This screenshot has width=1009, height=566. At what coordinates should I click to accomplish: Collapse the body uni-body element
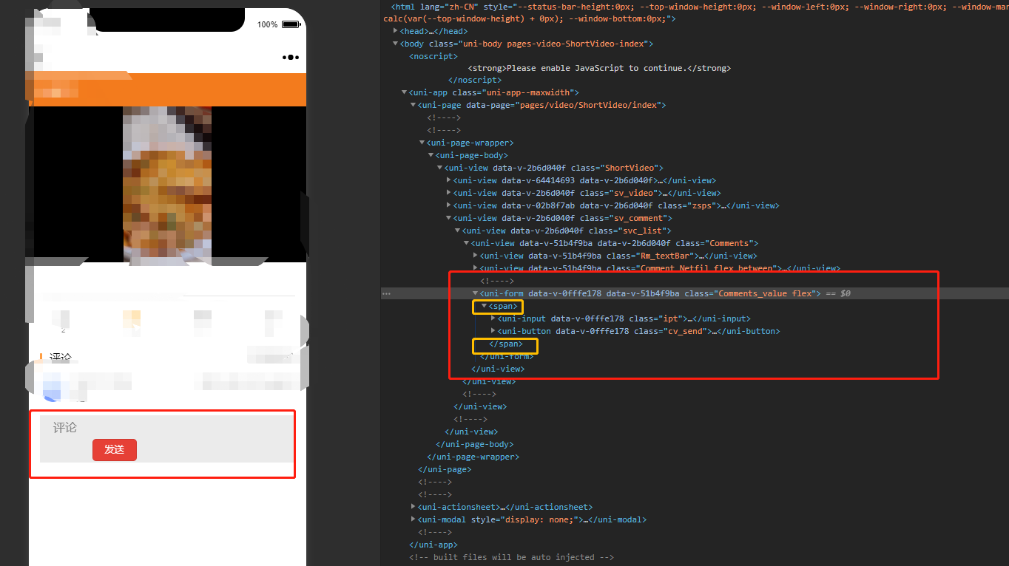(x=396, y=44)
